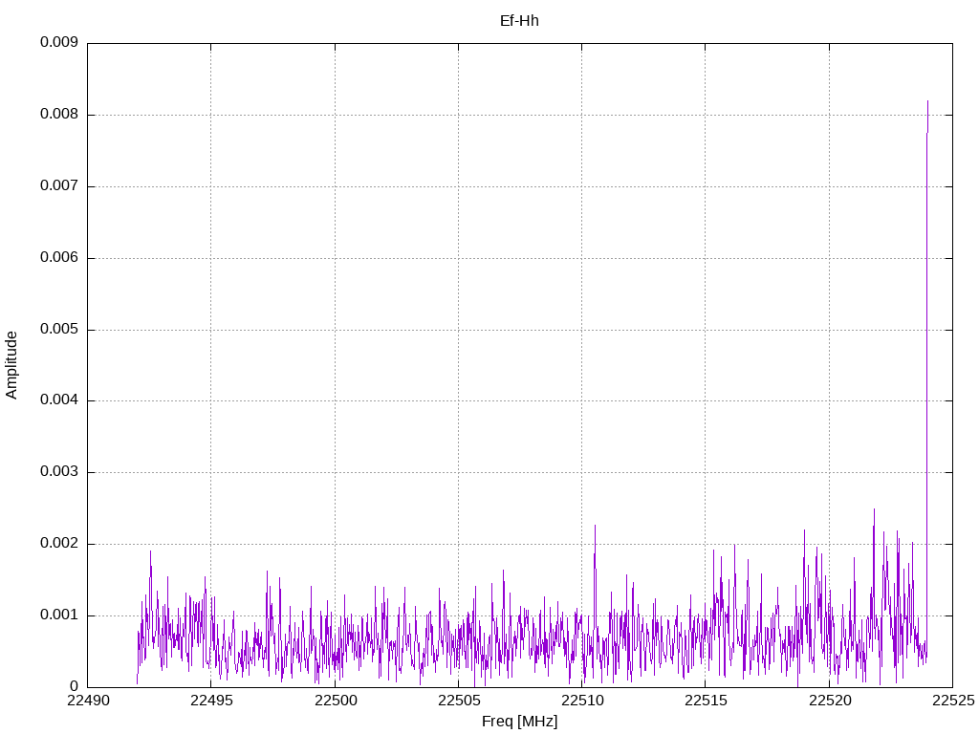Click x-axis tick label 22510
Image resolution: width=979 pixels, height=734 pixels.
pyautogui.click(x=582, y=701)
